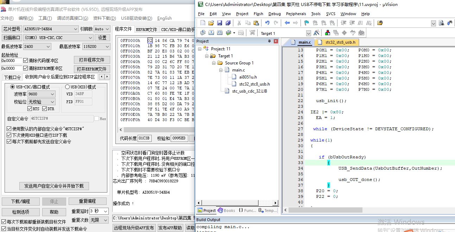Close the Project panel with red X
Viewport: 455px width, 232px height.
click(276, 41)
